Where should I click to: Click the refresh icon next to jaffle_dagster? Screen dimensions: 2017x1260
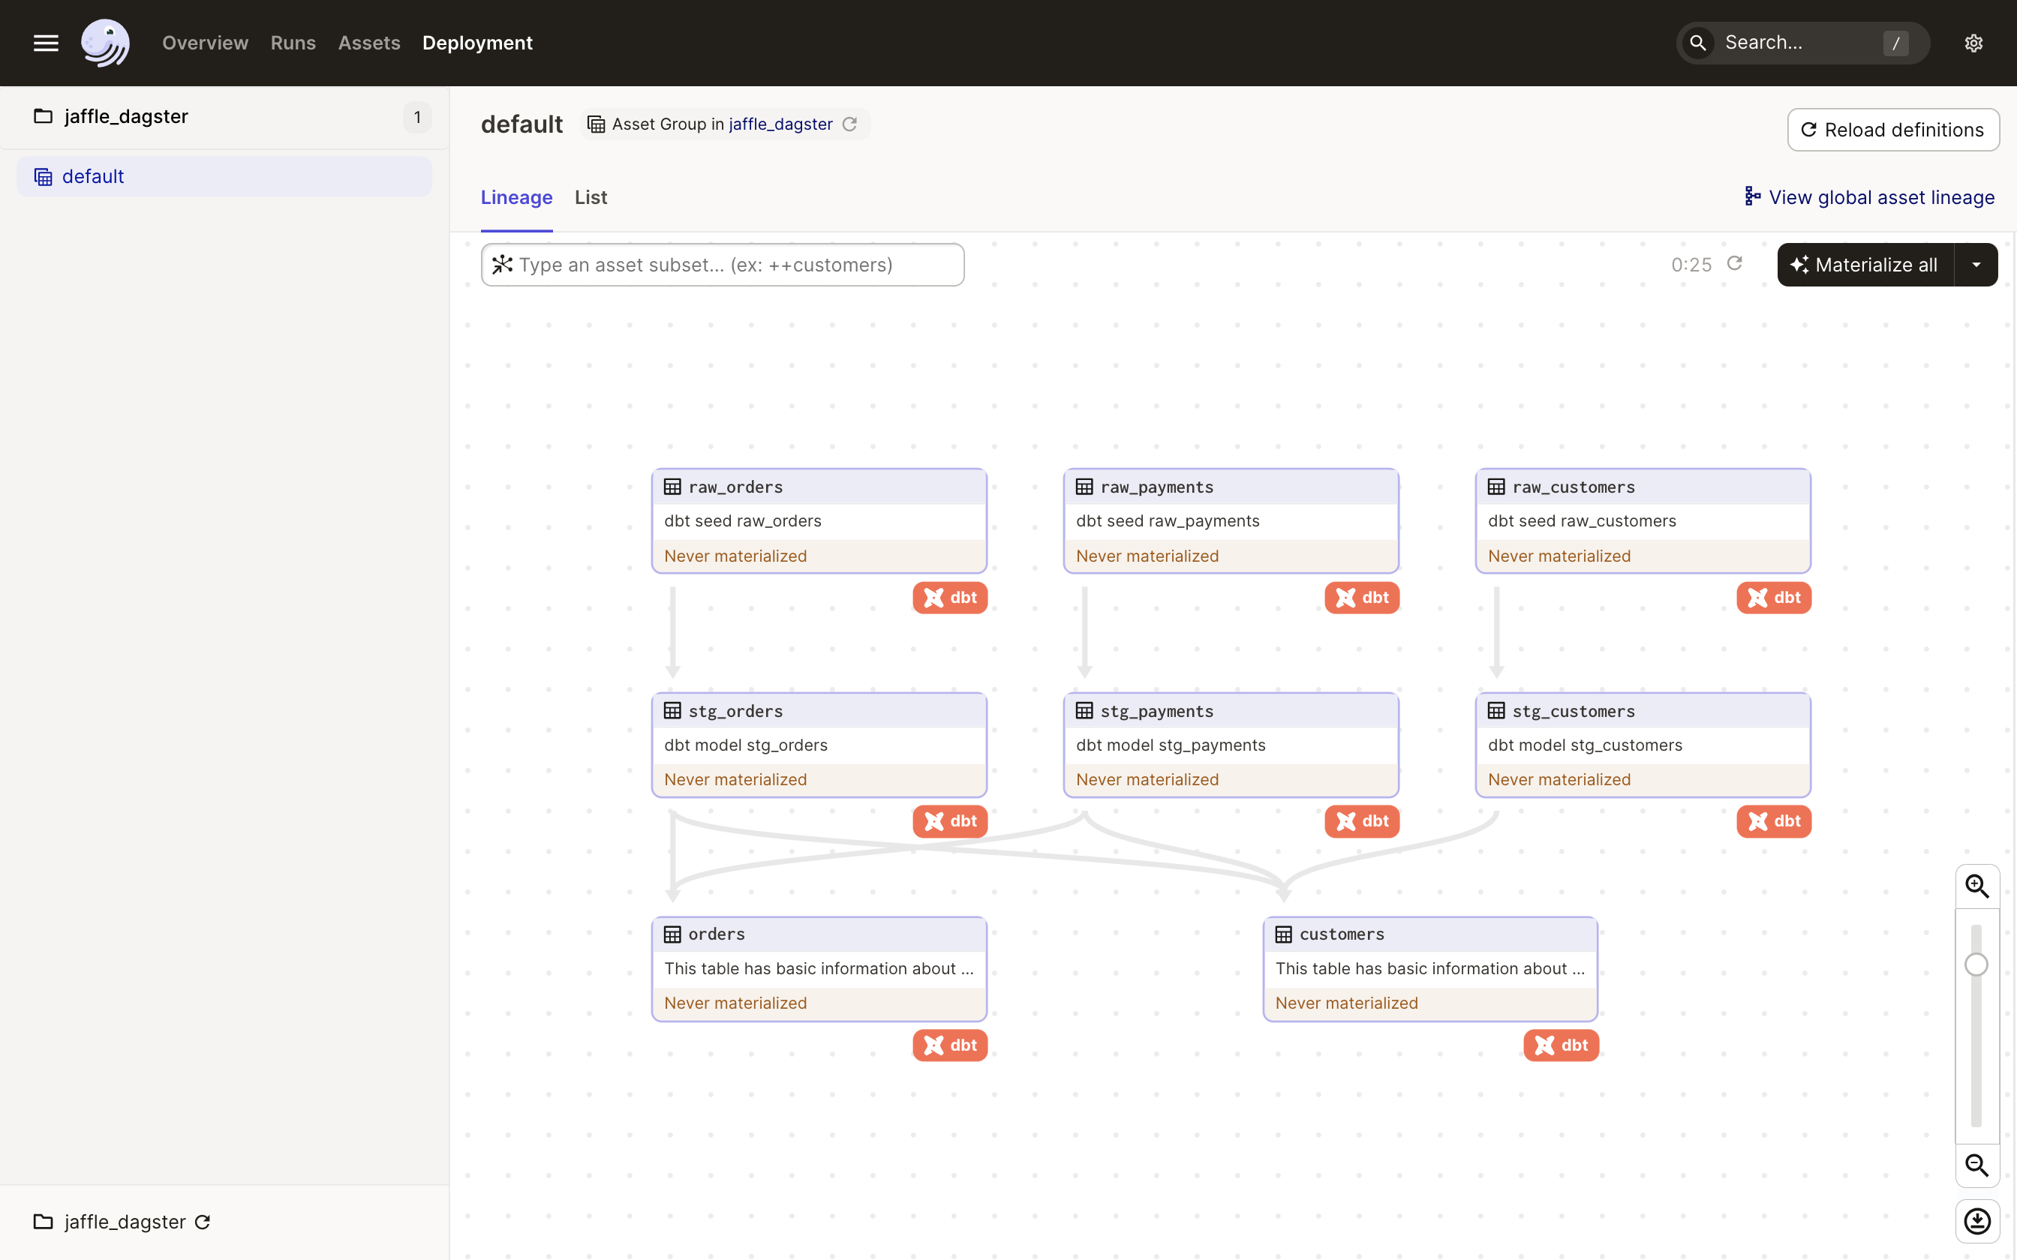202,1222
